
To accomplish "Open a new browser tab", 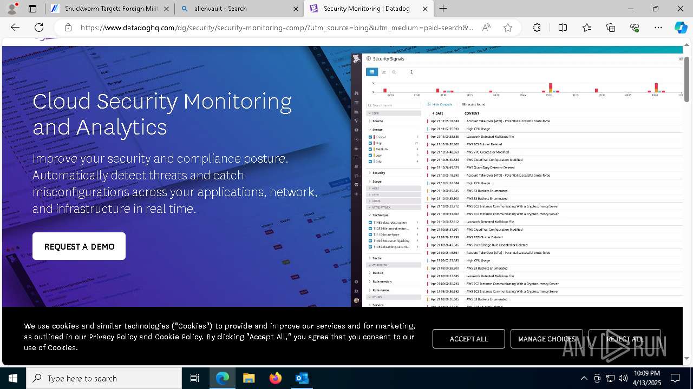I will [x=443, y=9].
